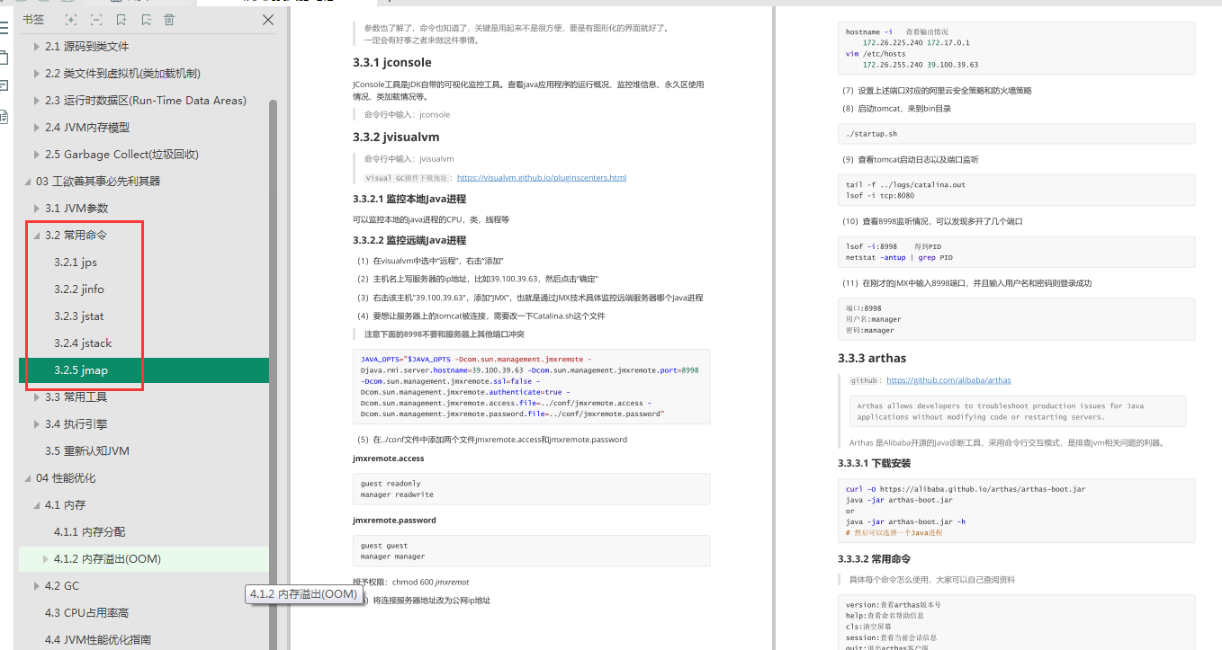This screenshot has height=650, width=1222.
Task: Close the bookmarks panel with the X
Action: pos(267,20)
